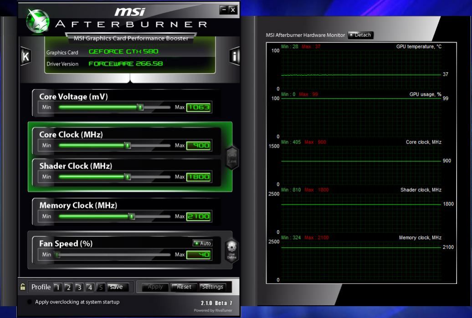Screen dimensions: 472x318
Task: Click the 2.1.0 Beta 7 version text
Action: (216, 303)
